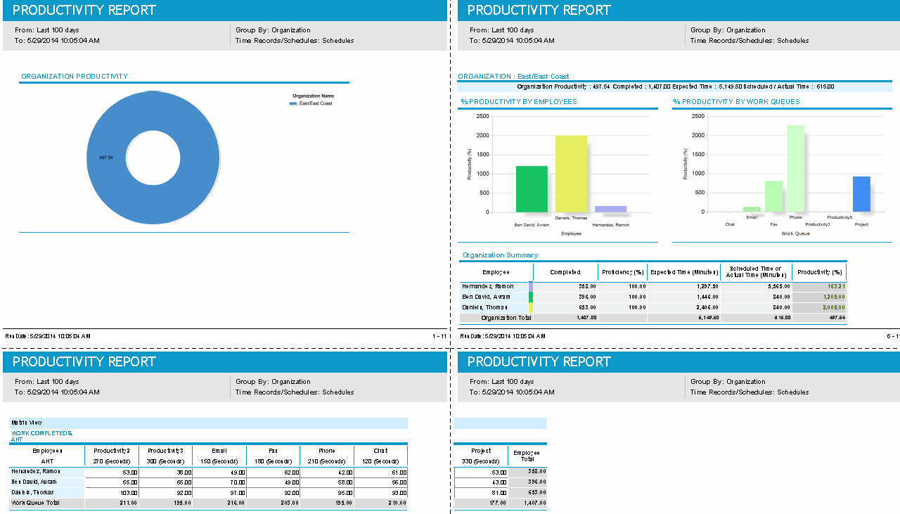Click the % PRODUCTIVITY BY EMPLOYEES title
This screenshot has height=514, width=900.
520,102
